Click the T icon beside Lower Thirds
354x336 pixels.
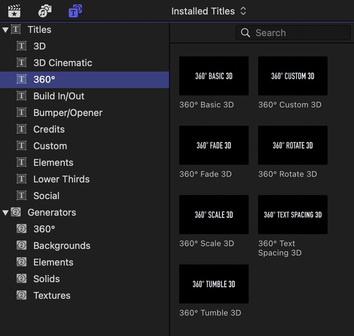click(x=21, y=179)
